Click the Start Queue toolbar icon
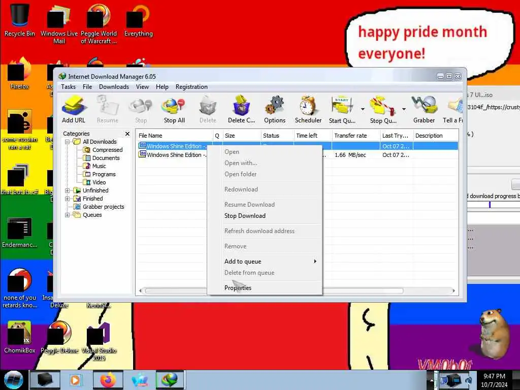 pyautogui.click(x=342, y=110)
